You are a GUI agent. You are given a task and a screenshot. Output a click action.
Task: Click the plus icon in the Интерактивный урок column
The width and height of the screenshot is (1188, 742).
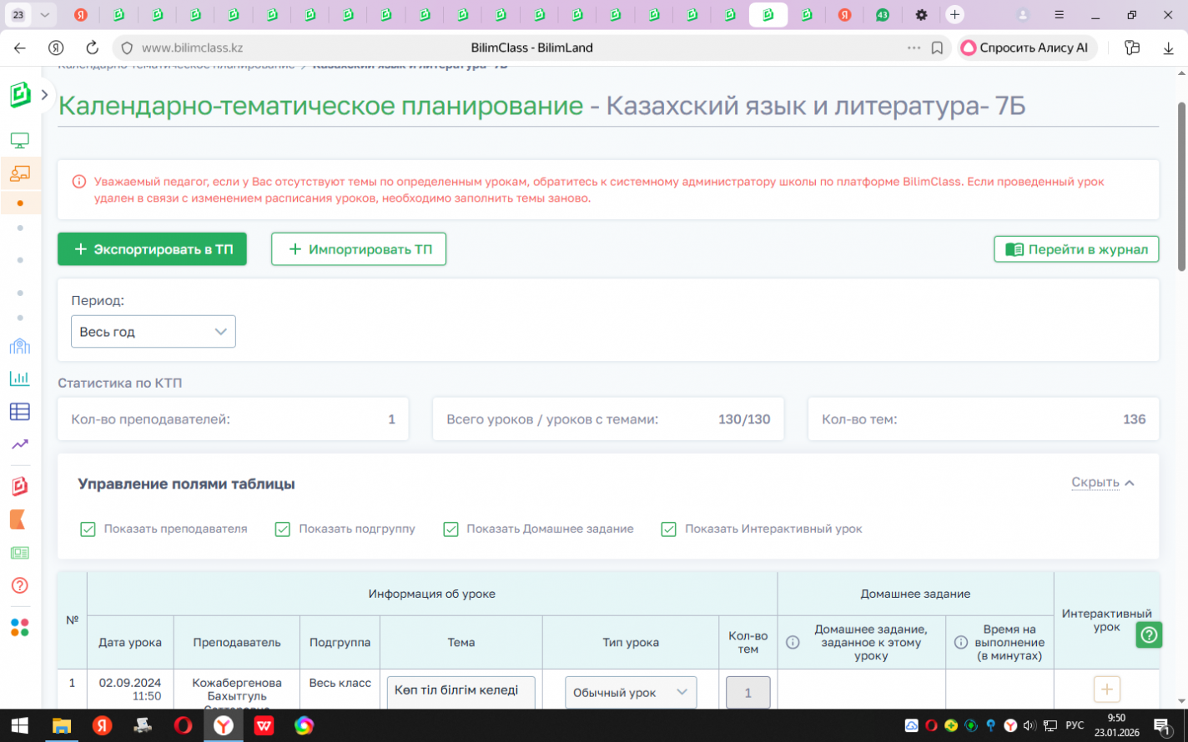[1106, 689]
